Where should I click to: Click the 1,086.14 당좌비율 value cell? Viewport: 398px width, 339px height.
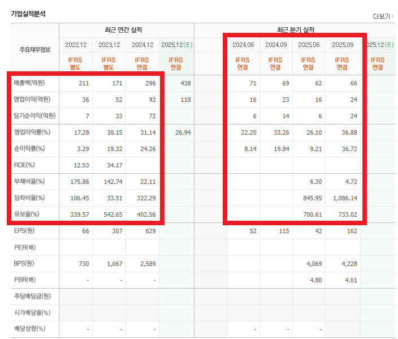point(345,198)
